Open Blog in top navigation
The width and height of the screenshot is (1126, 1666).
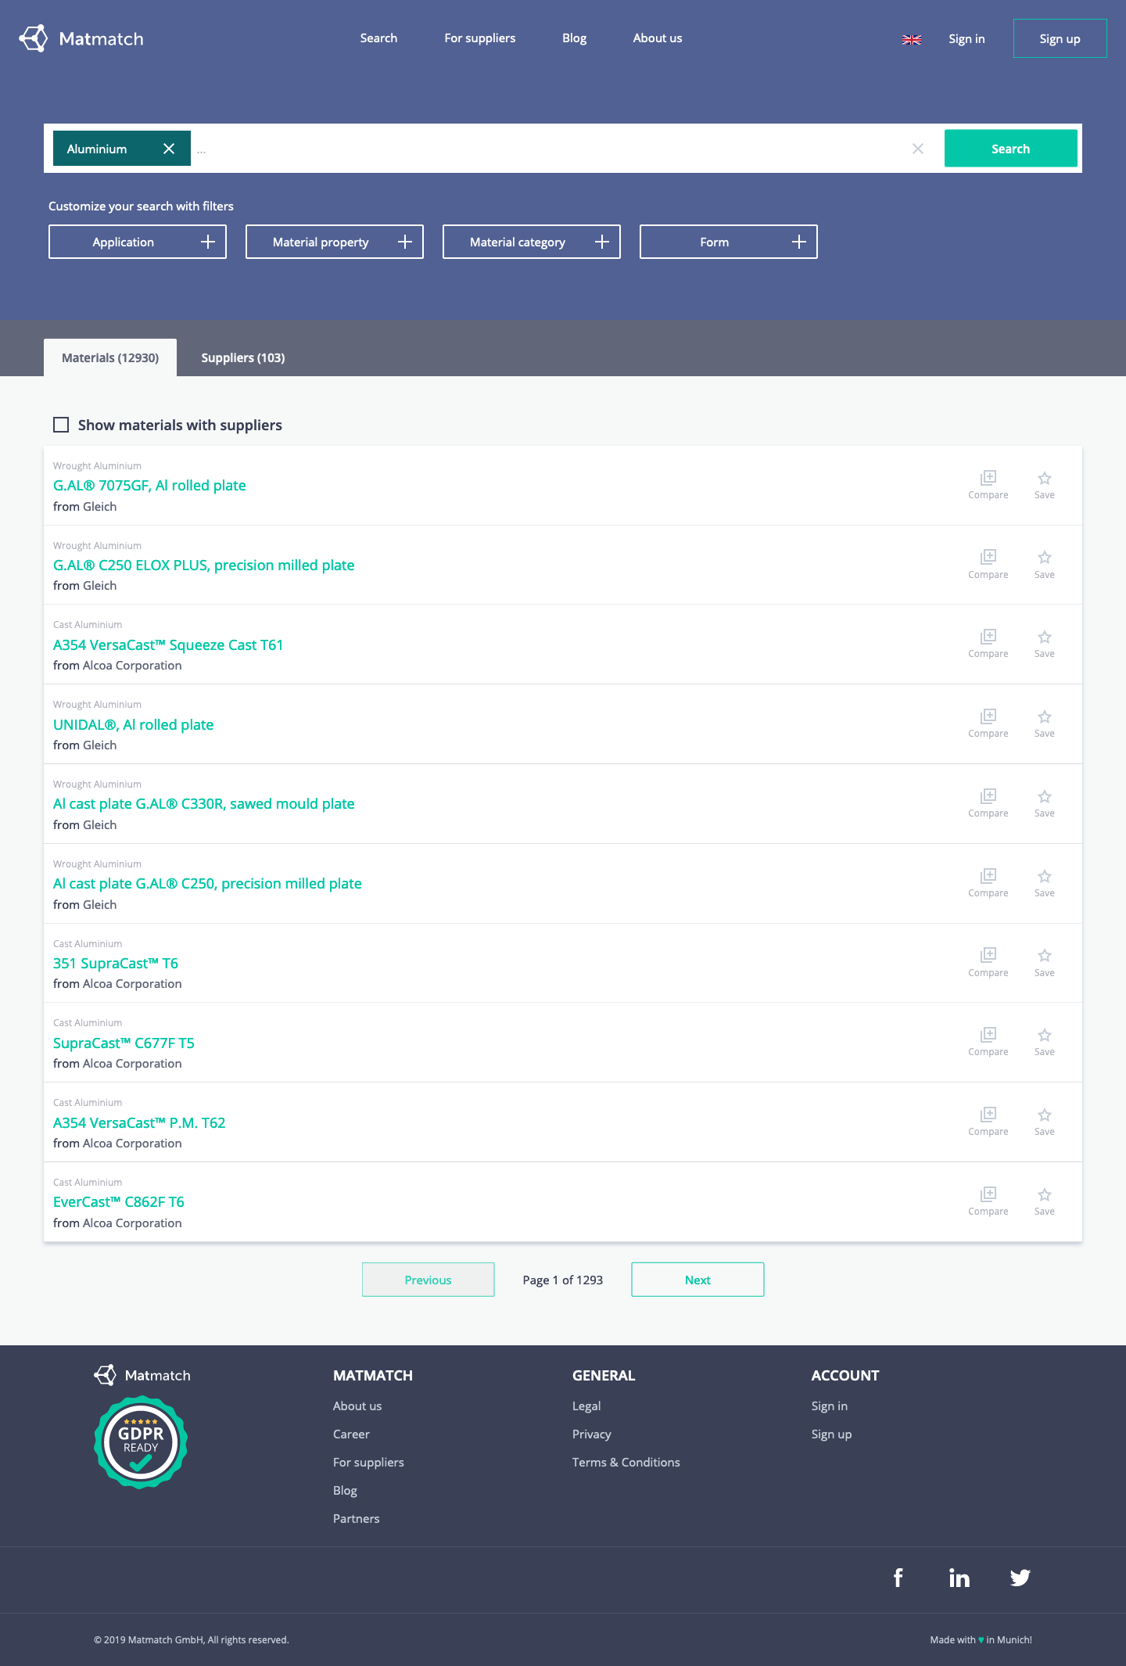point(575,38)
